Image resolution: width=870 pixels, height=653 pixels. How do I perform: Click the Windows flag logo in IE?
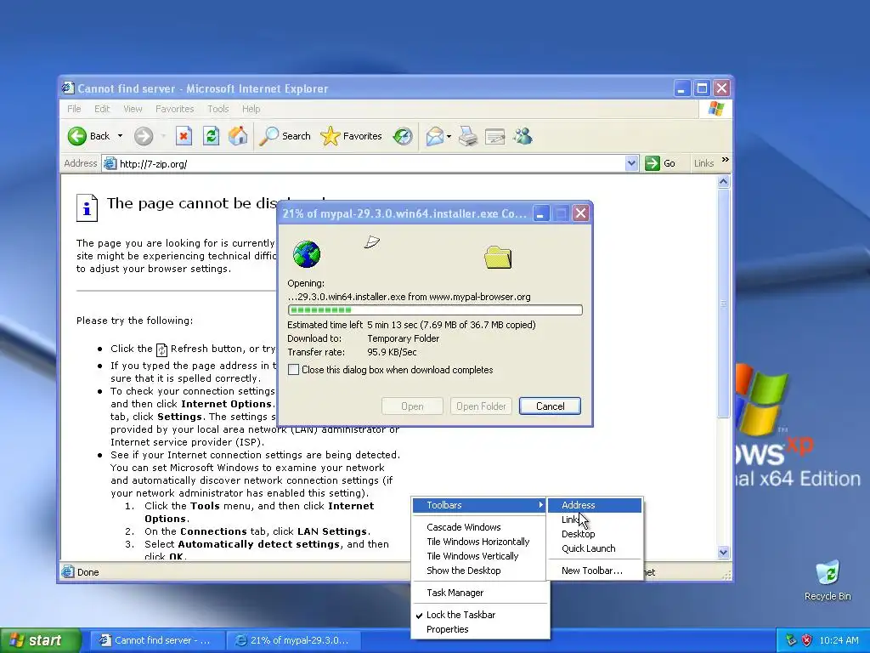pyautogui.click(x=715, y=109)
